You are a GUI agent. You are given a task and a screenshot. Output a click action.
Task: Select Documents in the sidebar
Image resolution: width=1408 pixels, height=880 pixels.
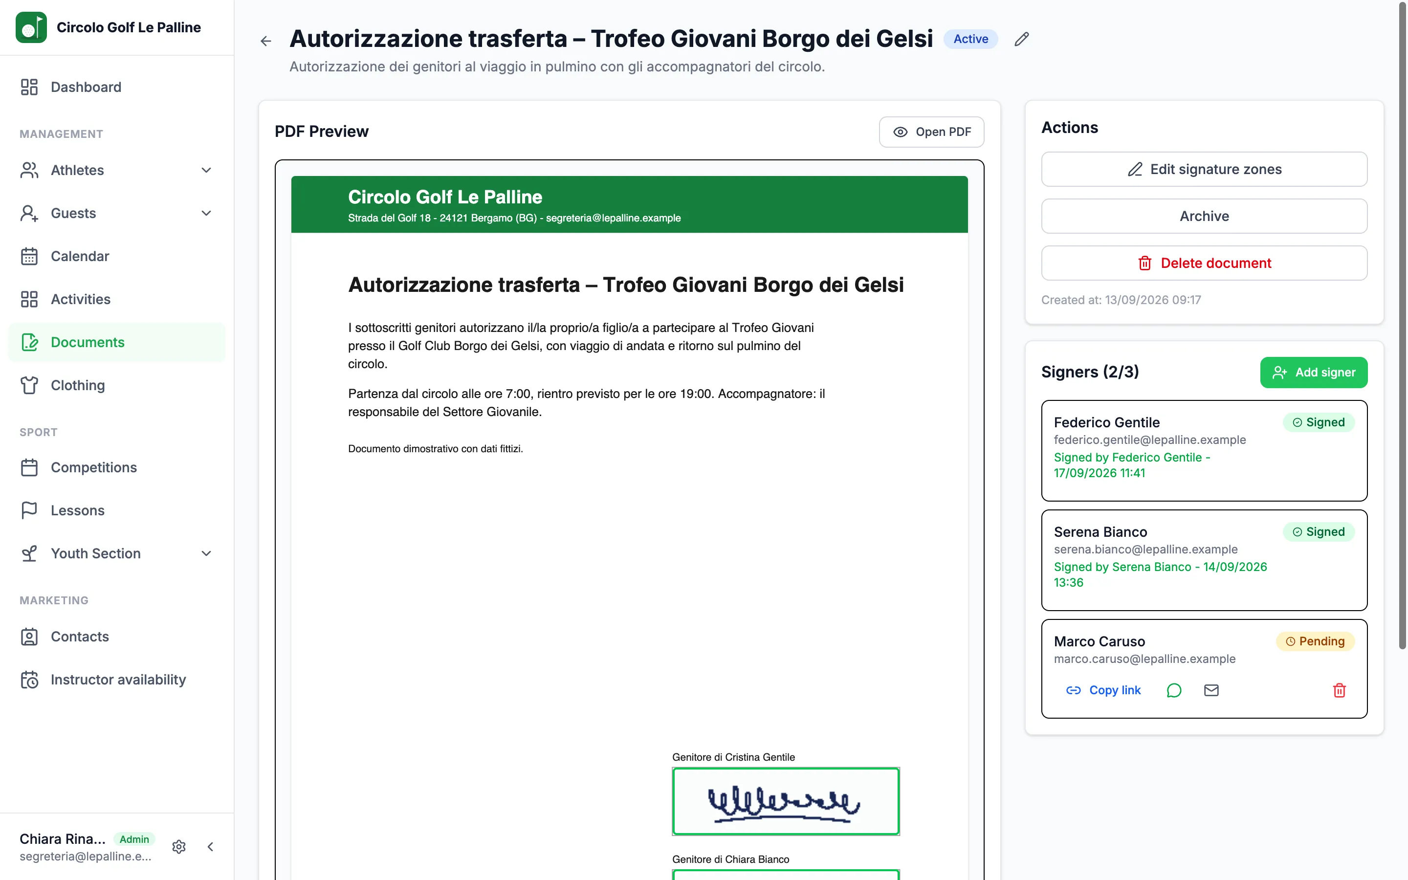click(117, 342)
